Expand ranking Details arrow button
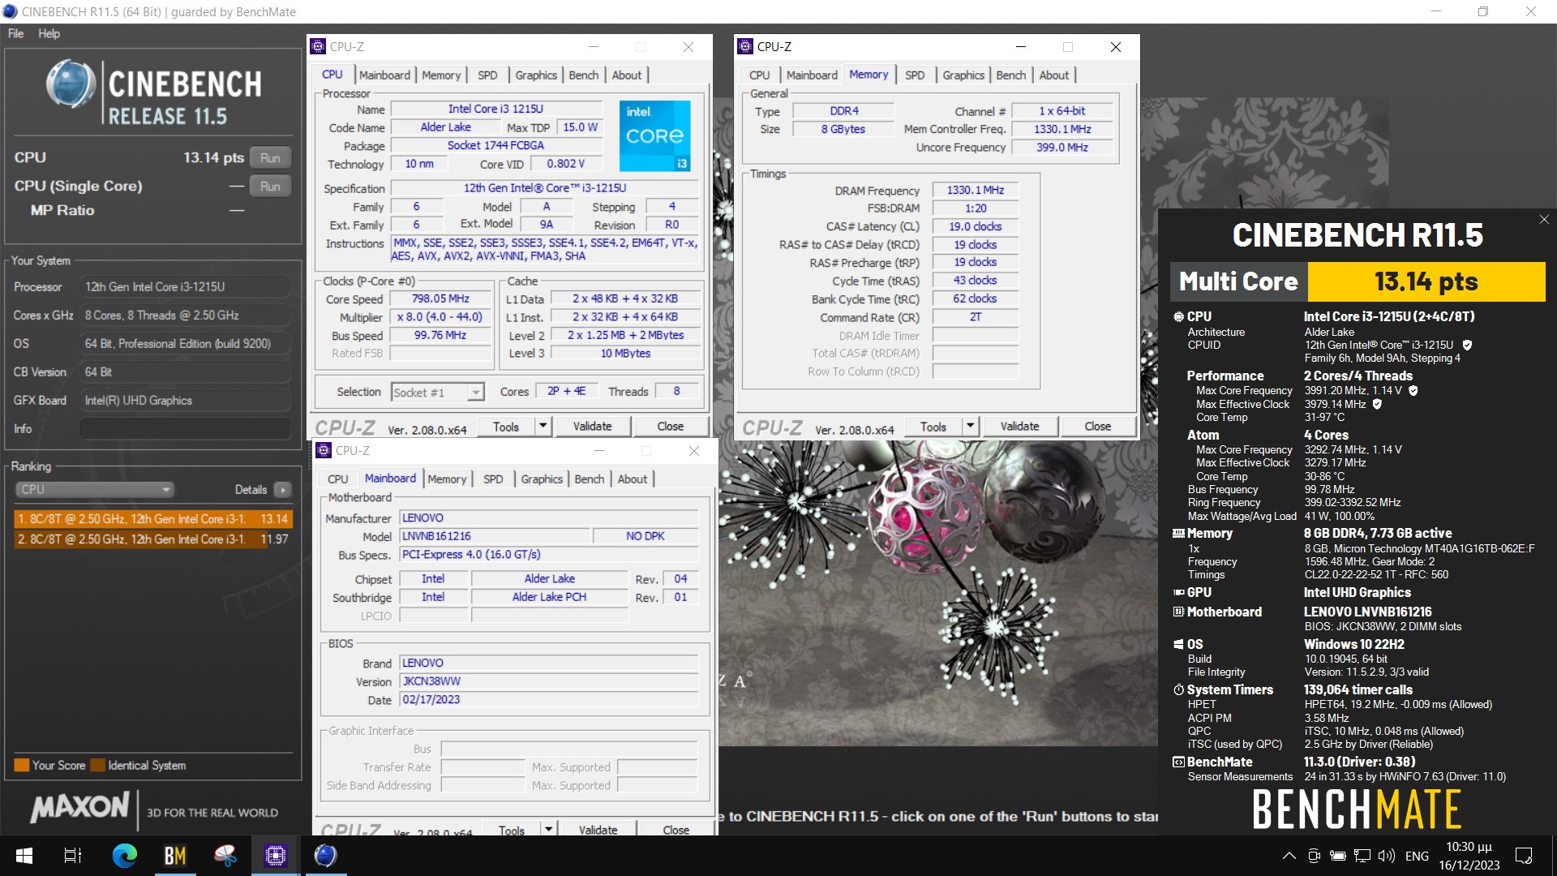This screenshot has width=1557, height=876. [282, 489]
